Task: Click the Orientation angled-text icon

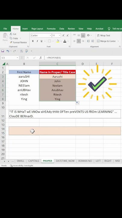Action: 88,35
